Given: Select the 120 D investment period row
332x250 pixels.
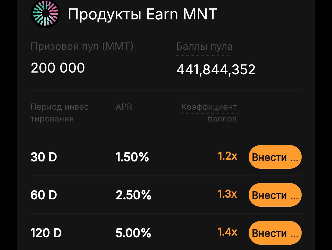Looking at the screenshot, I should (x=45, y=233).
